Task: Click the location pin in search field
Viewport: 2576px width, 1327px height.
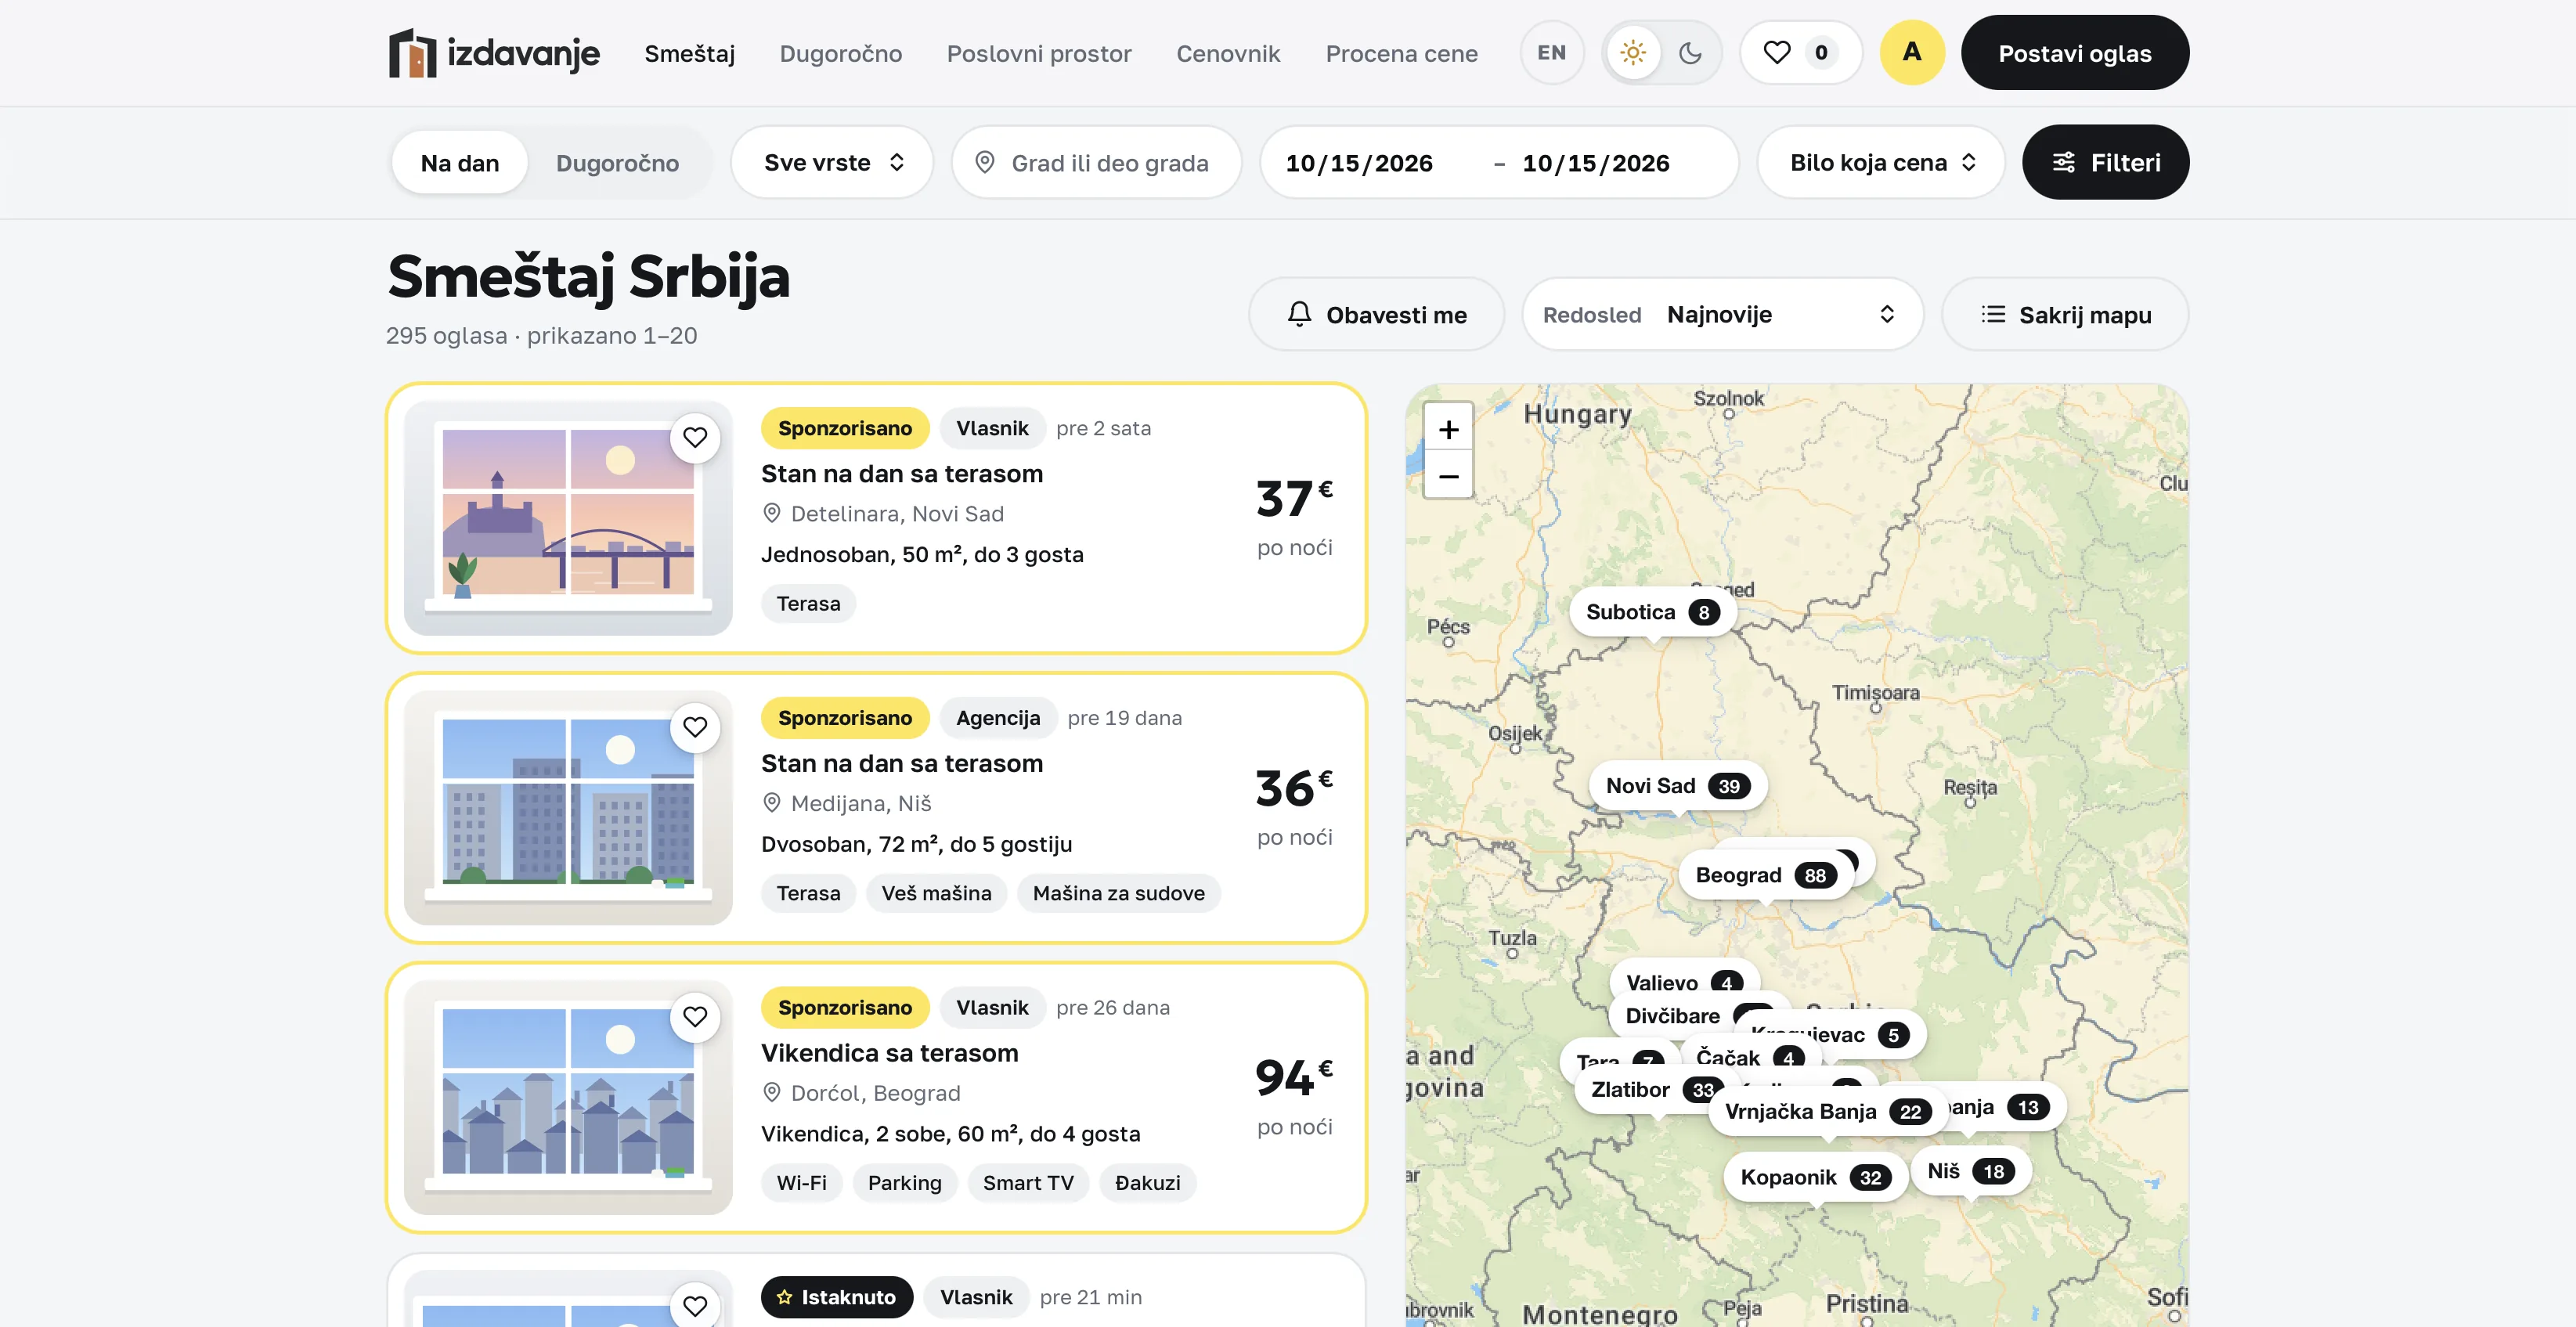Action: tap(984, 162)
